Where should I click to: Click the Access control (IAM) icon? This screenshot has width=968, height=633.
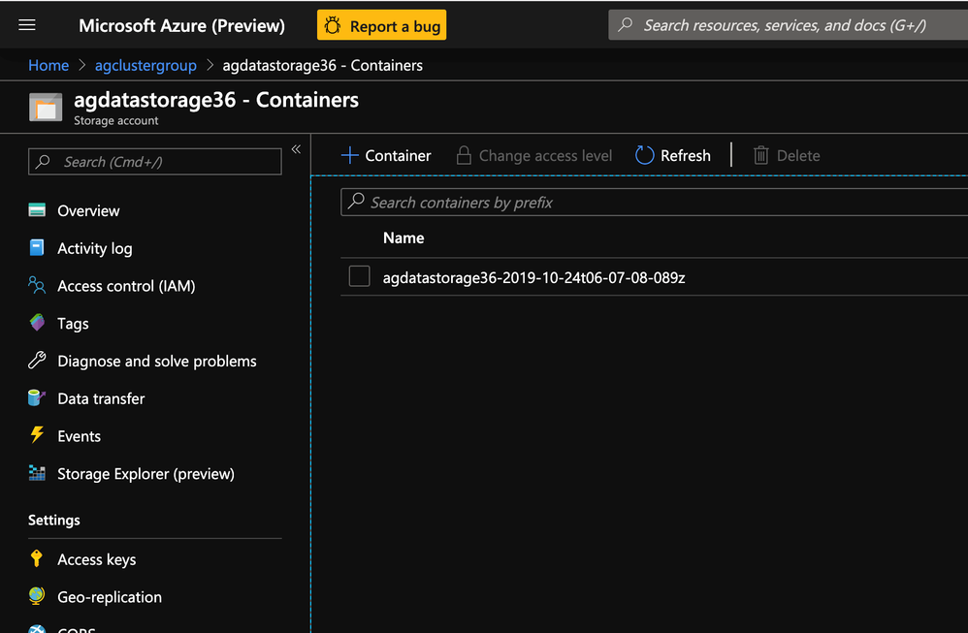click(37, 286)
